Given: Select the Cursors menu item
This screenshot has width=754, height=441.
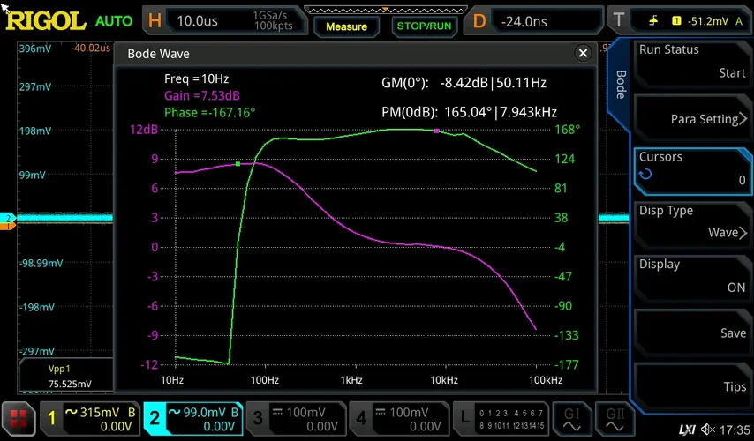Looking at the screenshot, I should (x=692, y=169).
